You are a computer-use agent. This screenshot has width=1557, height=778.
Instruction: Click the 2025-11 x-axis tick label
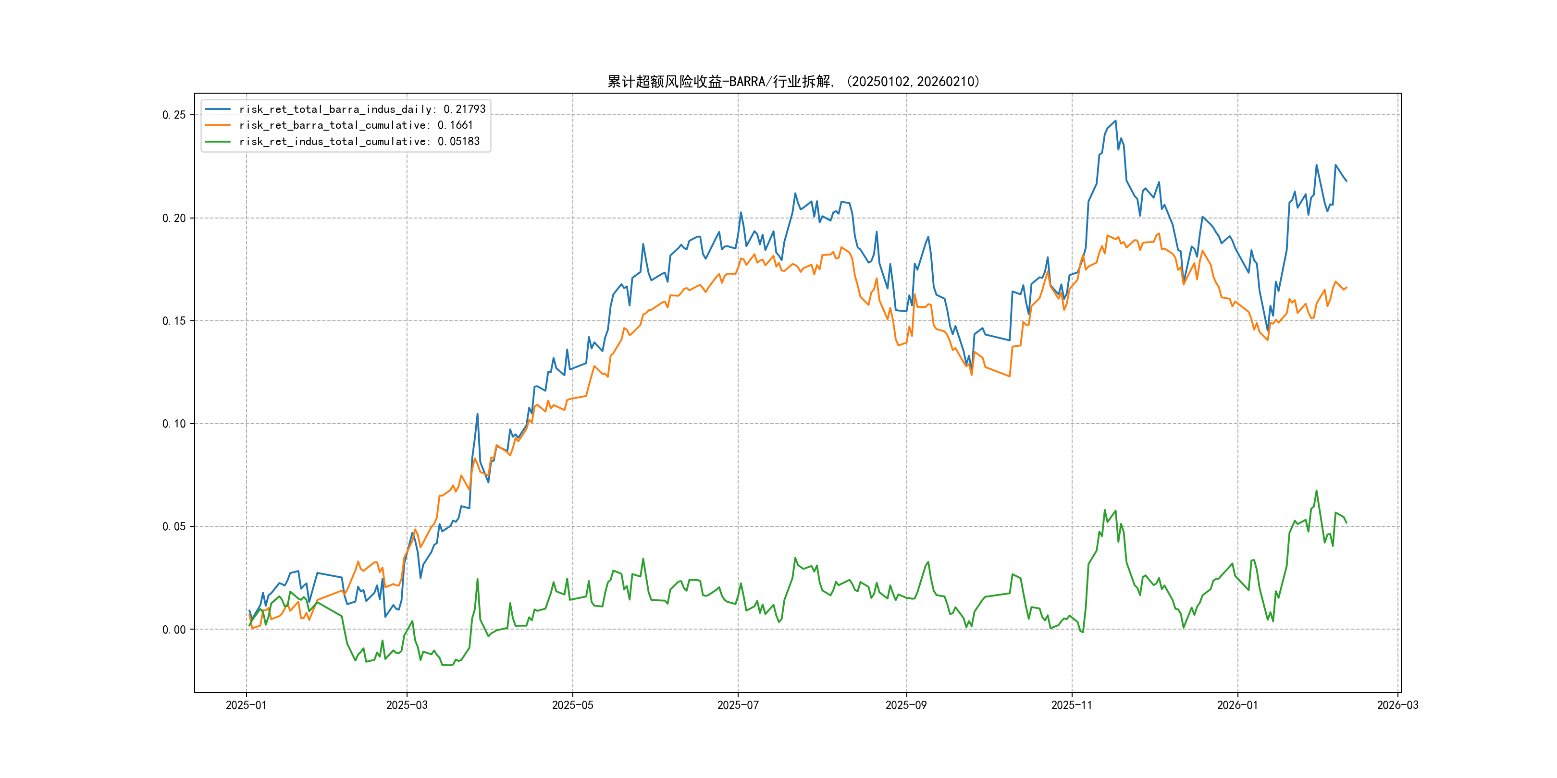[1072, 705]
